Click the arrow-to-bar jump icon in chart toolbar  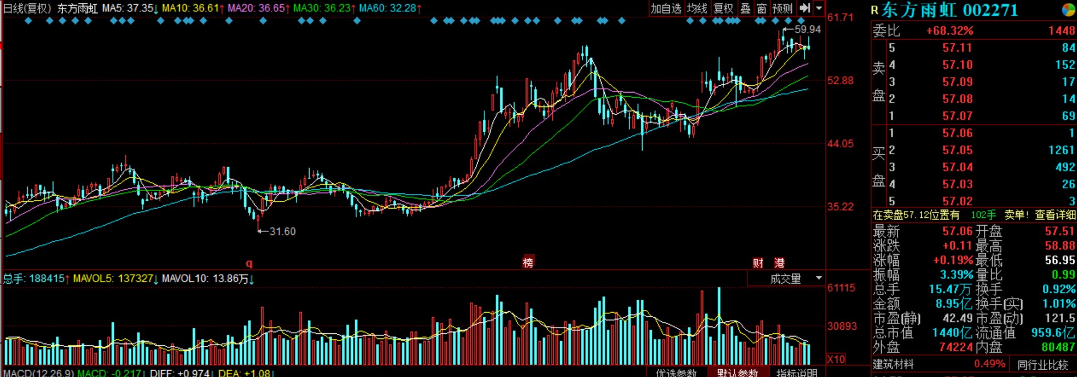[x=804, y=8]
